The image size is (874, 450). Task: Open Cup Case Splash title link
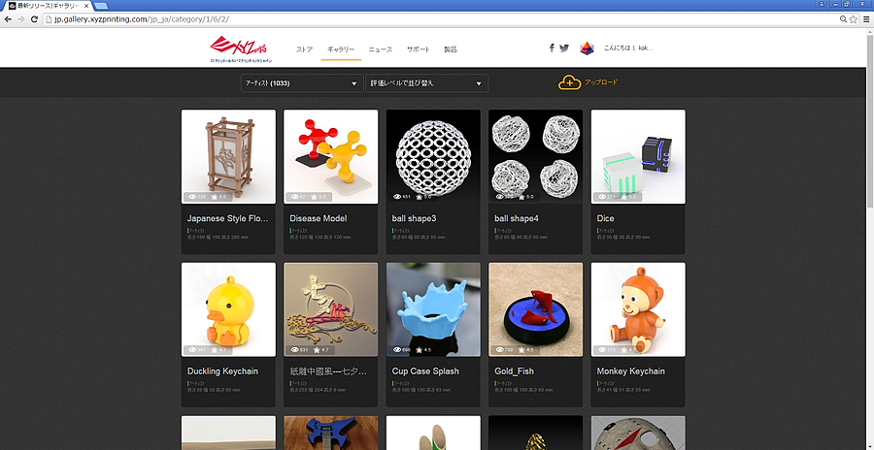coord(425,370)
